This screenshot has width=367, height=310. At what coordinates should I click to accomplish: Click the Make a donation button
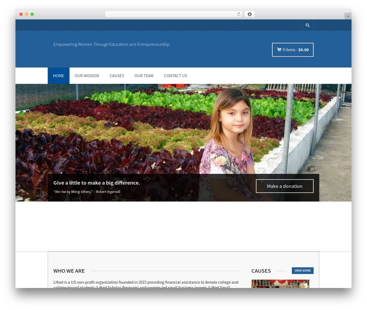[285, 186]
